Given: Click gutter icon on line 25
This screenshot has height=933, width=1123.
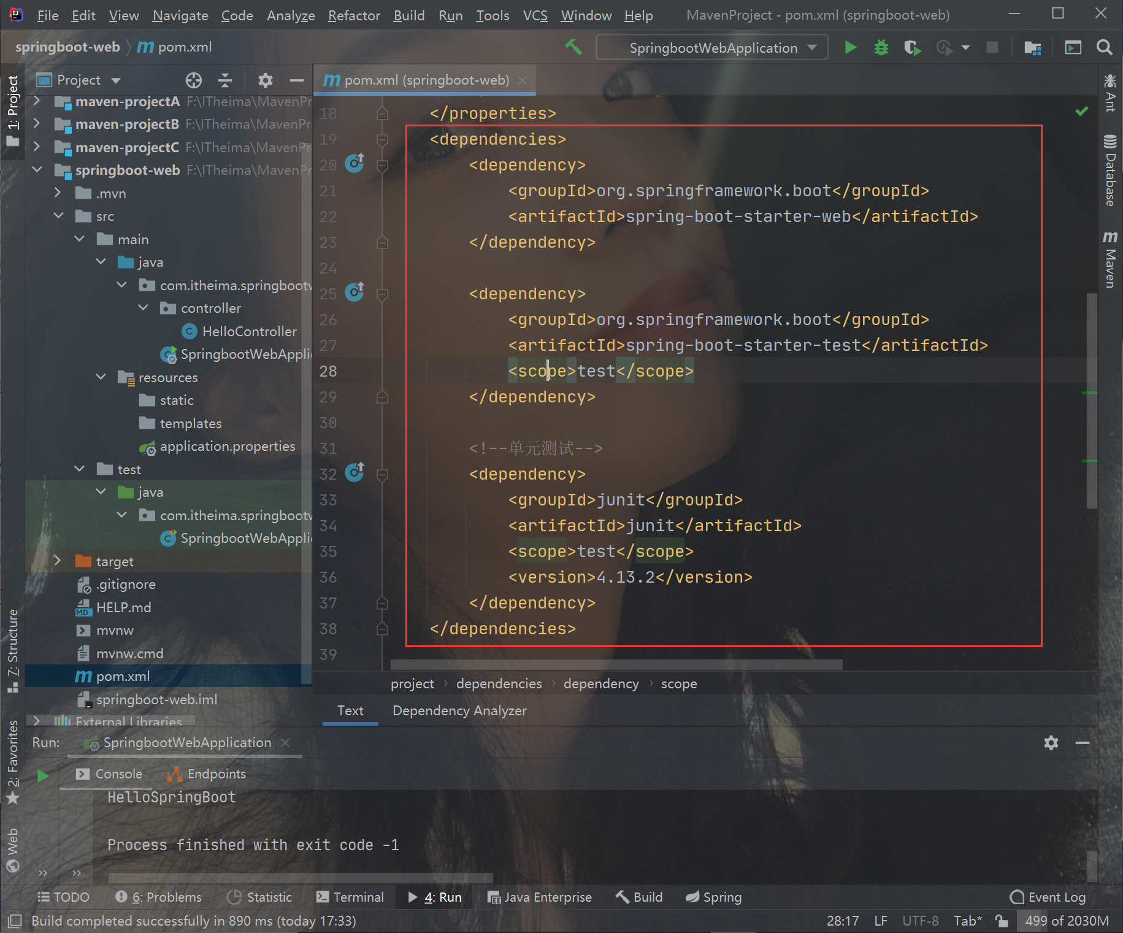Looking at the screenshot, I should [x=355, y=292].
